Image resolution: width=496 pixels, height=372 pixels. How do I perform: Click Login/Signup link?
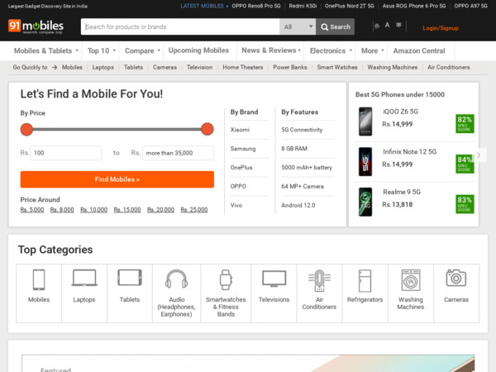pyautogui.click(x=441, y=28)
